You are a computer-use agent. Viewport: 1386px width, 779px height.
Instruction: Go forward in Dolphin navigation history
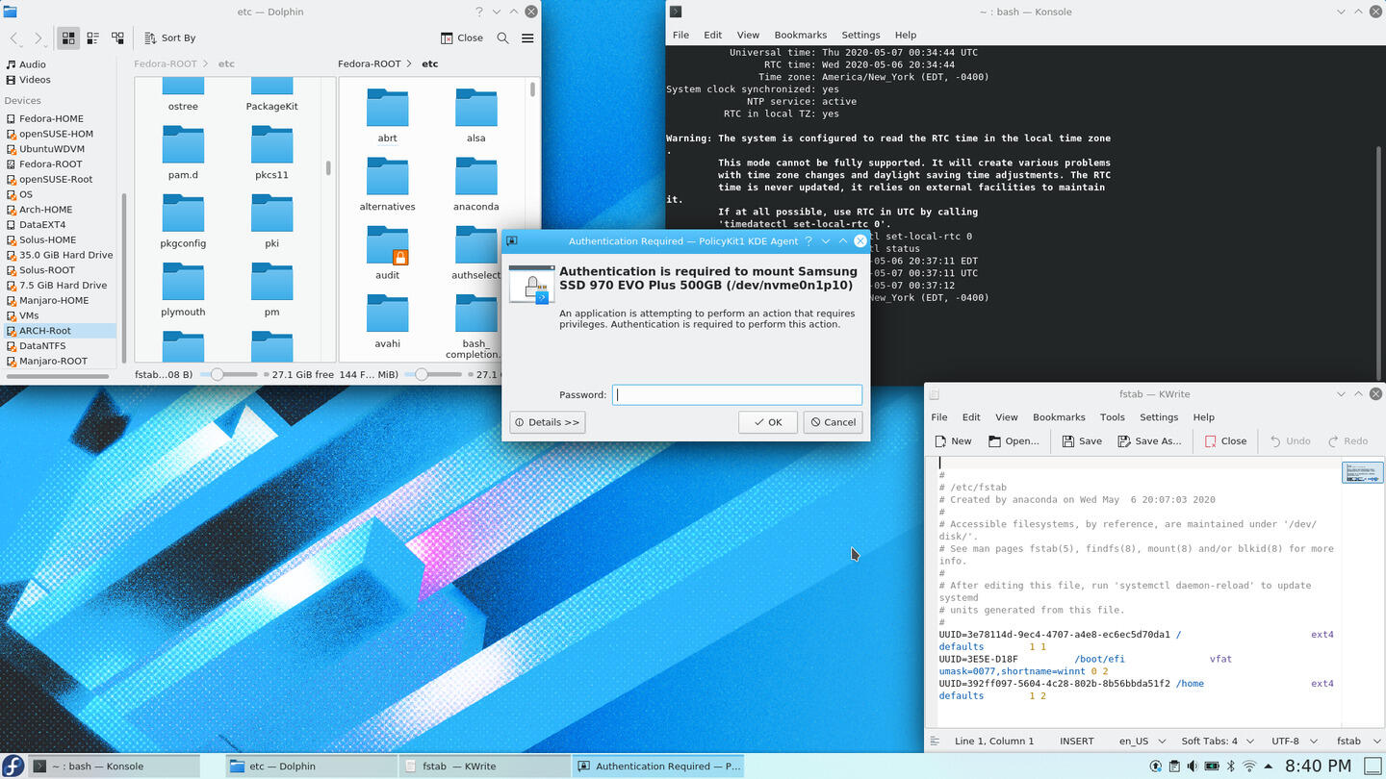pos(38,38)
